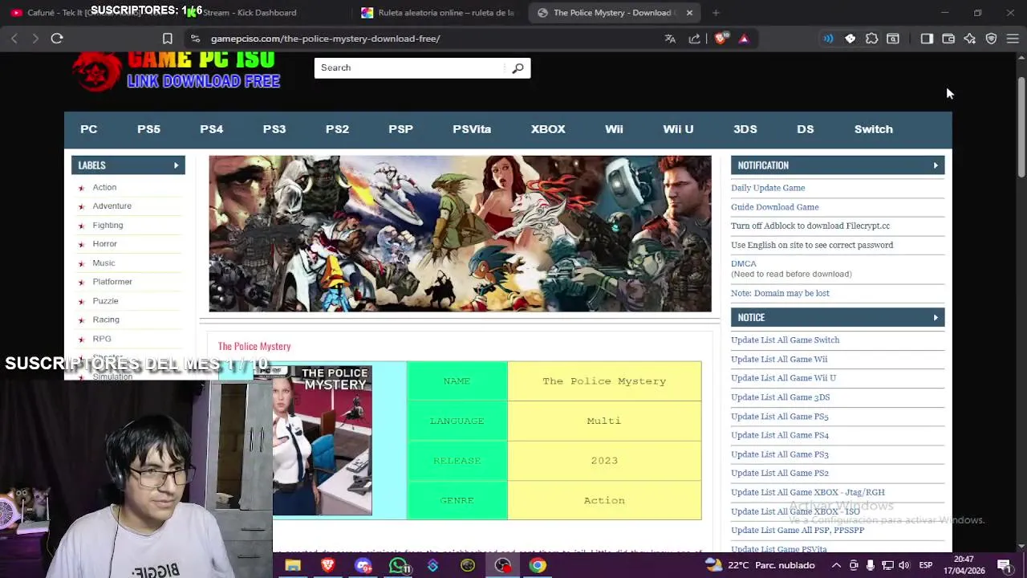
Task: Open the PS2 menu item
Action: 337,129
